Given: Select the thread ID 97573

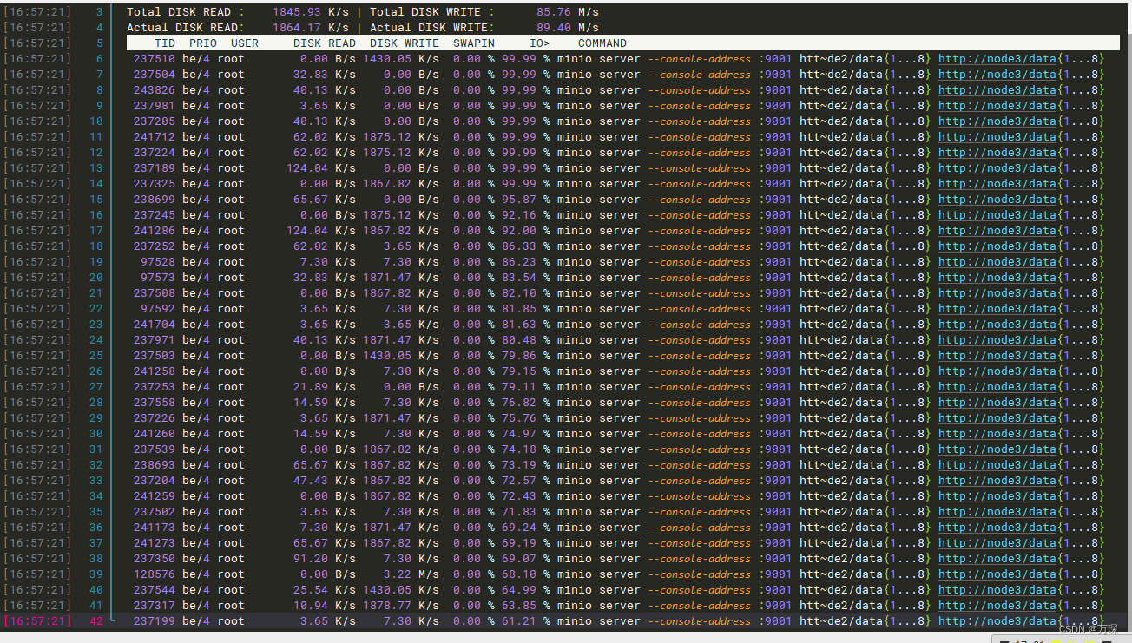Looking at the screenshot, I should tap(158, 278).
